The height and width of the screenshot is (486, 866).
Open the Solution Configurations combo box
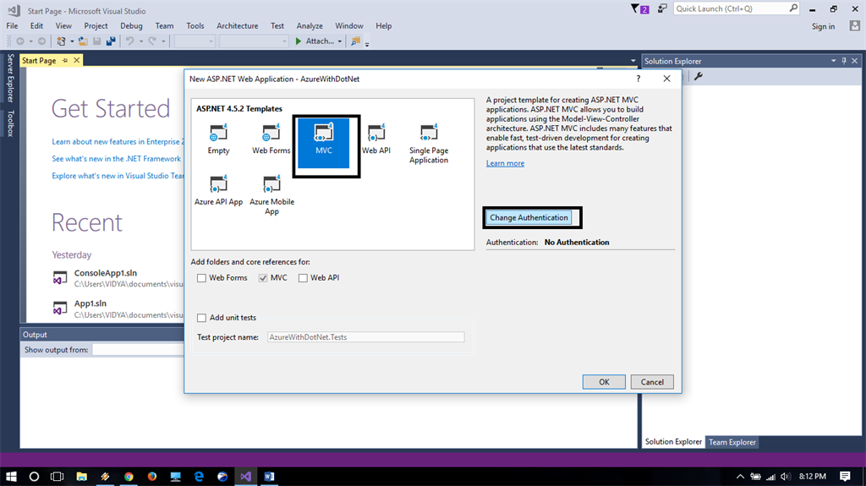click(195, 41)
